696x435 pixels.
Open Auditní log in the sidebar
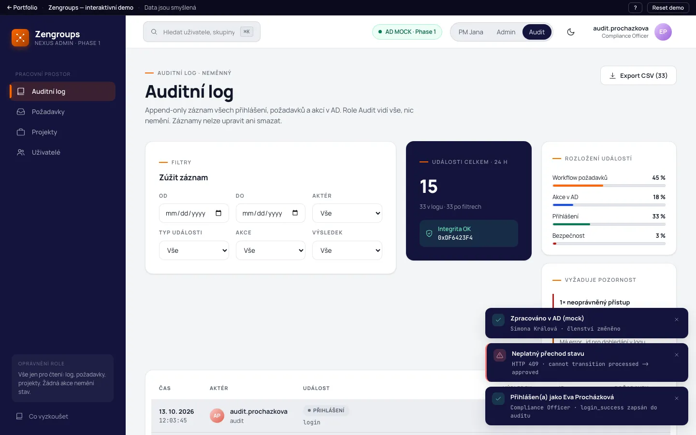point(62,91)
